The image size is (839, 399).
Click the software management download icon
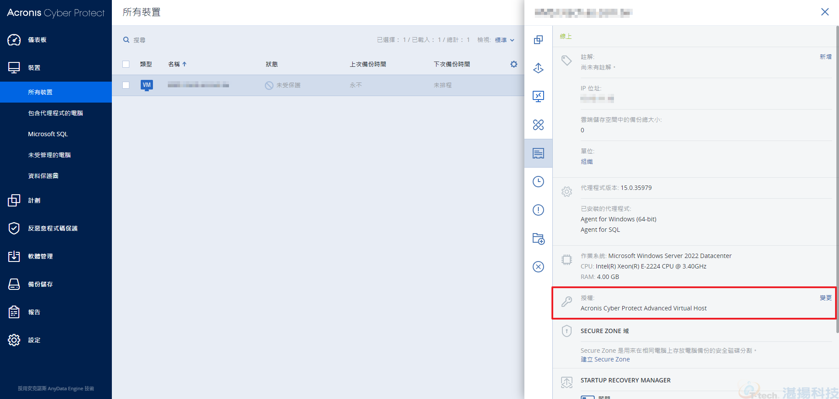pos(14,256)
